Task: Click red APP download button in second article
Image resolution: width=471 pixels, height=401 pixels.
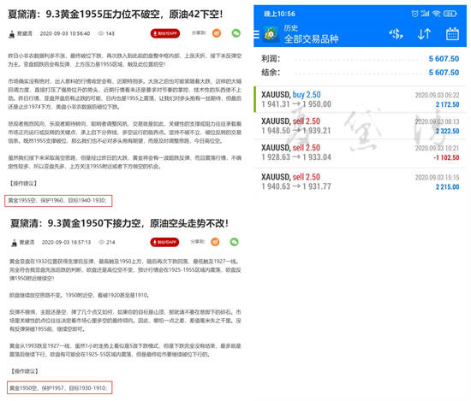Action: point(164,242)
